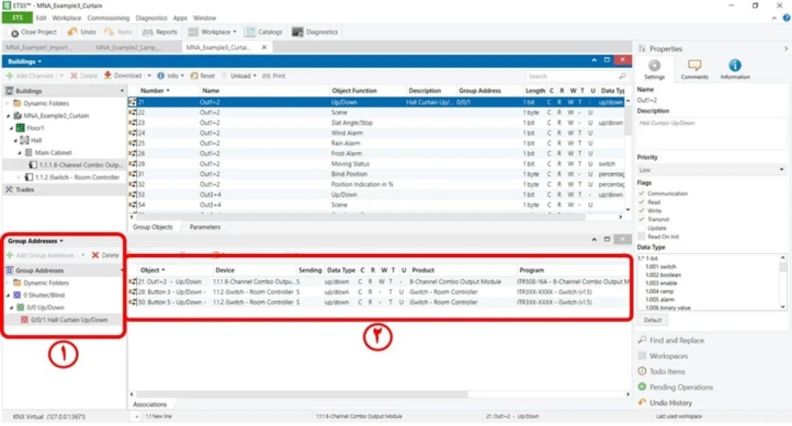
Task: Toggle the Read On Init checkbox
Action: tap(642, 237)
